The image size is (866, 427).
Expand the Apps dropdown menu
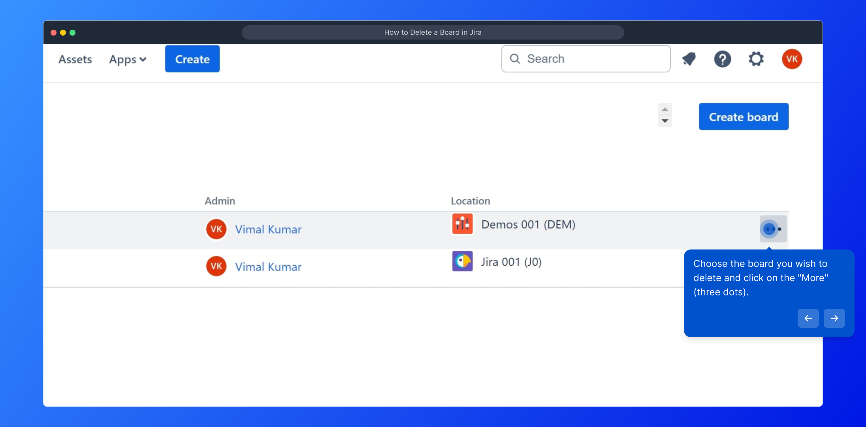(128, 59)
